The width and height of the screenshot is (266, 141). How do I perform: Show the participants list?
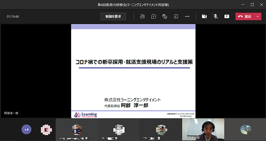142,16
